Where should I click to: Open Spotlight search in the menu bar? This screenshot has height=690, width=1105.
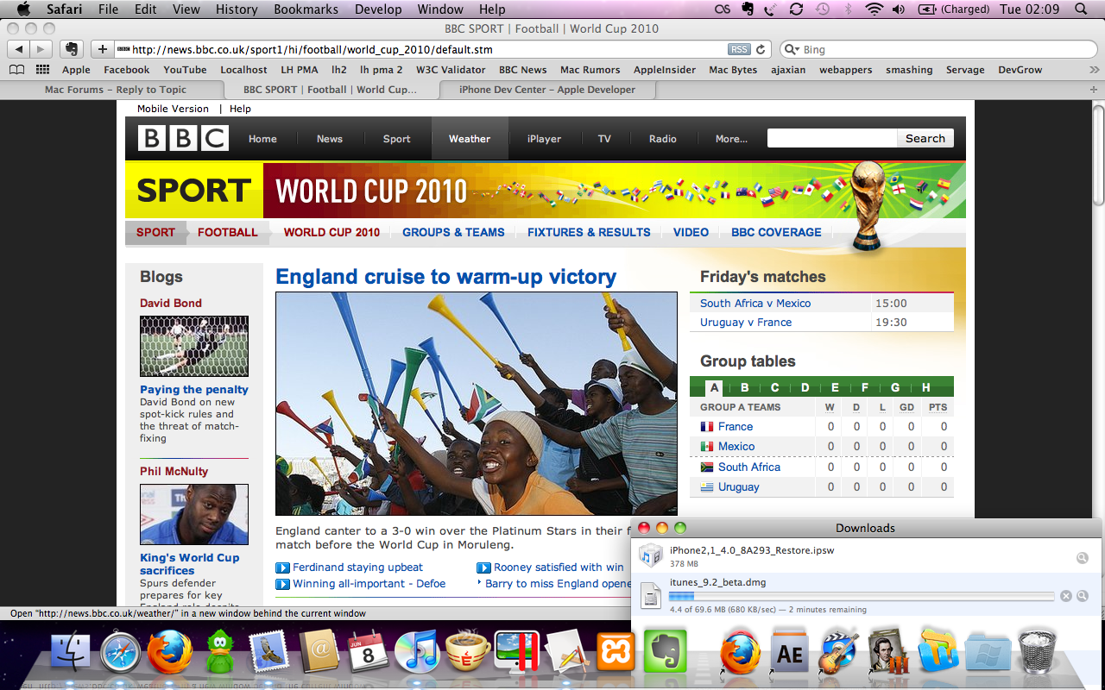(1082, 9)
